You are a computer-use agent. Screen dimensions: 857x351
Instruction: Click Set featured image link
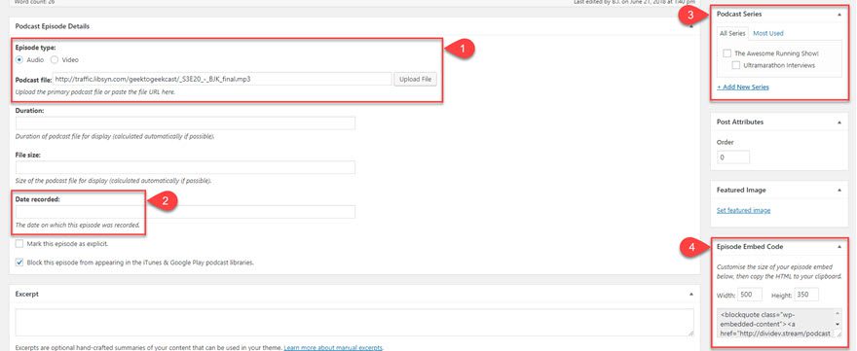pyautogui.click(x=743, y=210)
